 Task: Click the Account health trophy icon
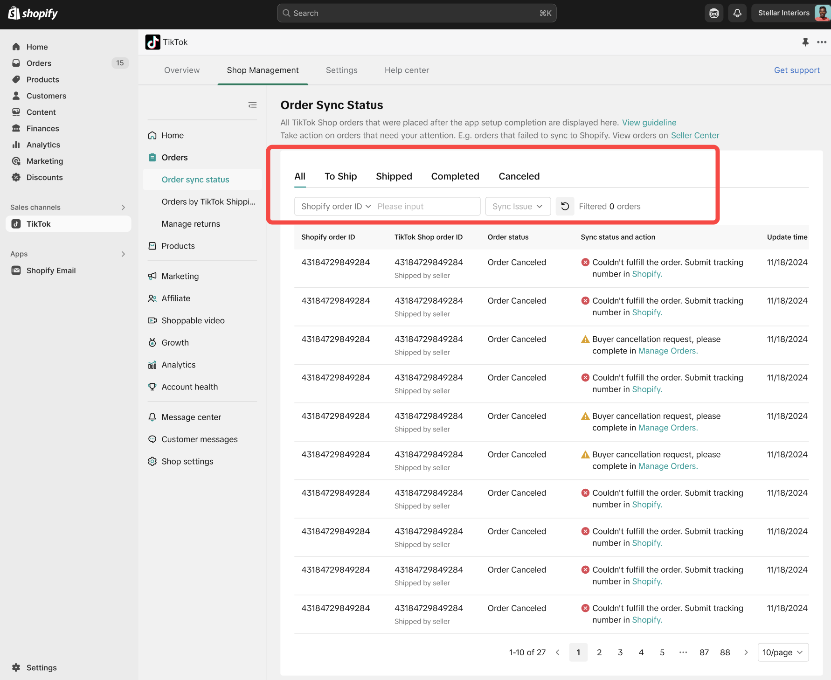click(152, 387)
